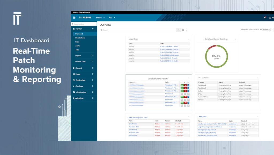Open the ATL location dropdown
274x155 pixels.
pos(112,18)
